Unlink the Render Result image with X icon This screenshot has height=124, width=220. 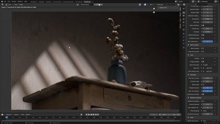(102, 4)
